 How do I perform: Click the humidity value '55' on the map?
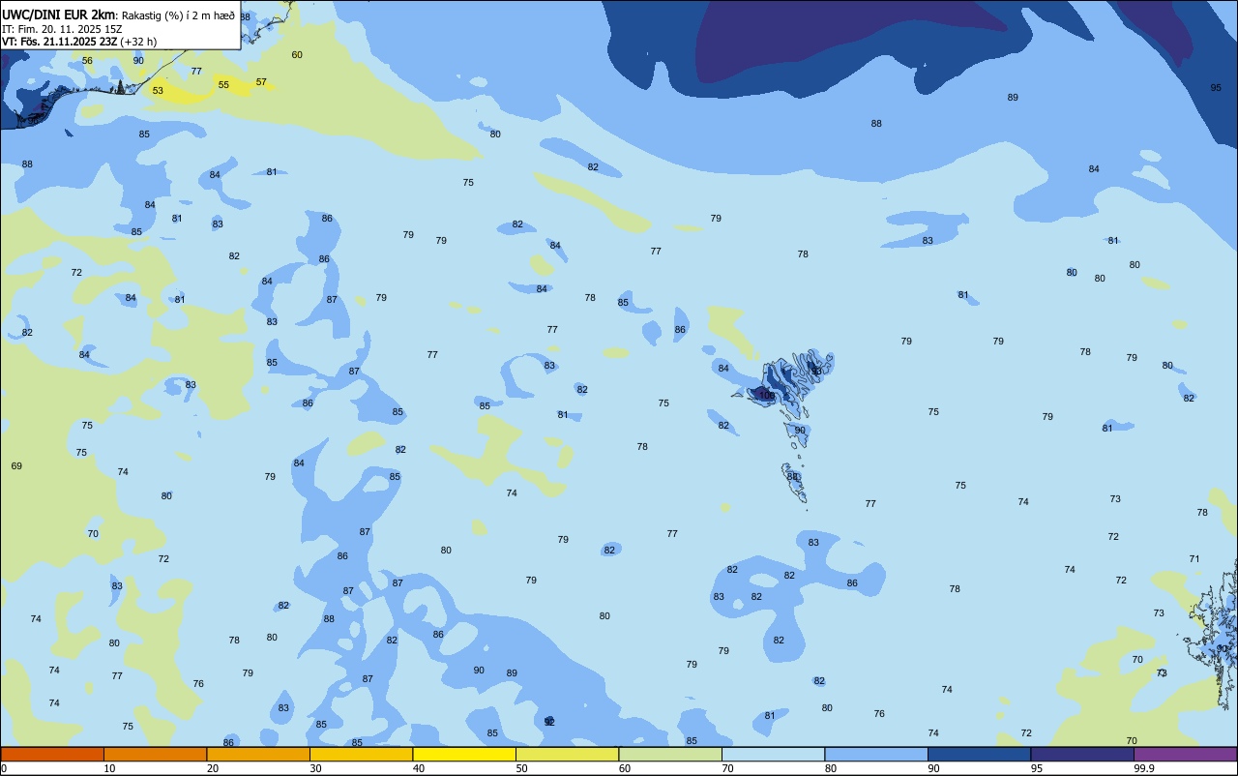click(x=223, y=85)
